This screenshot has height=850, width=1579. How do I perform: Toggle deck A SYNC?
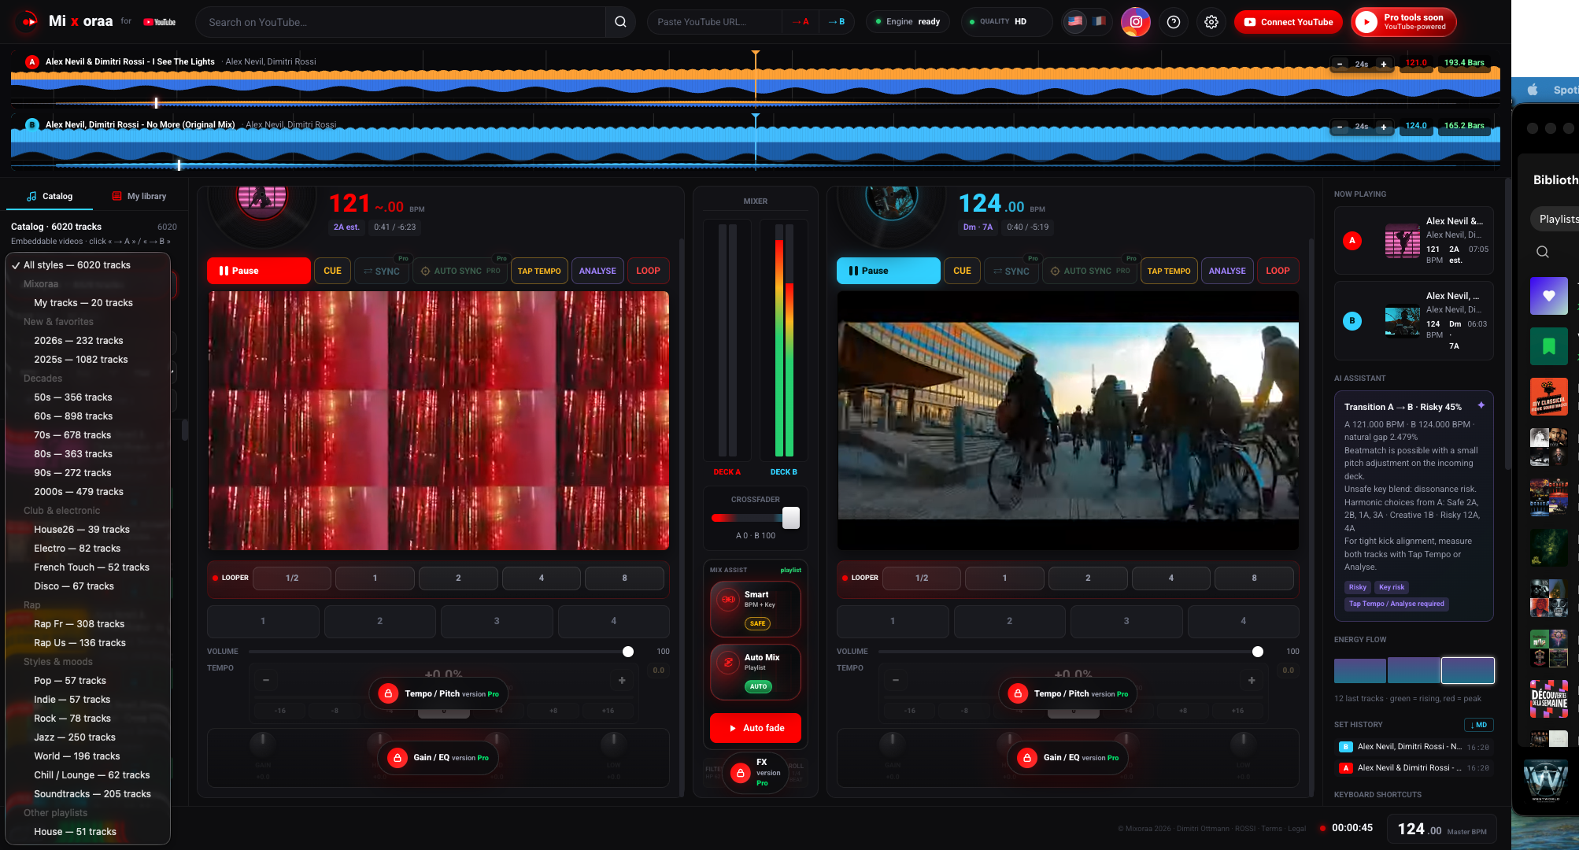pos(383,271)
